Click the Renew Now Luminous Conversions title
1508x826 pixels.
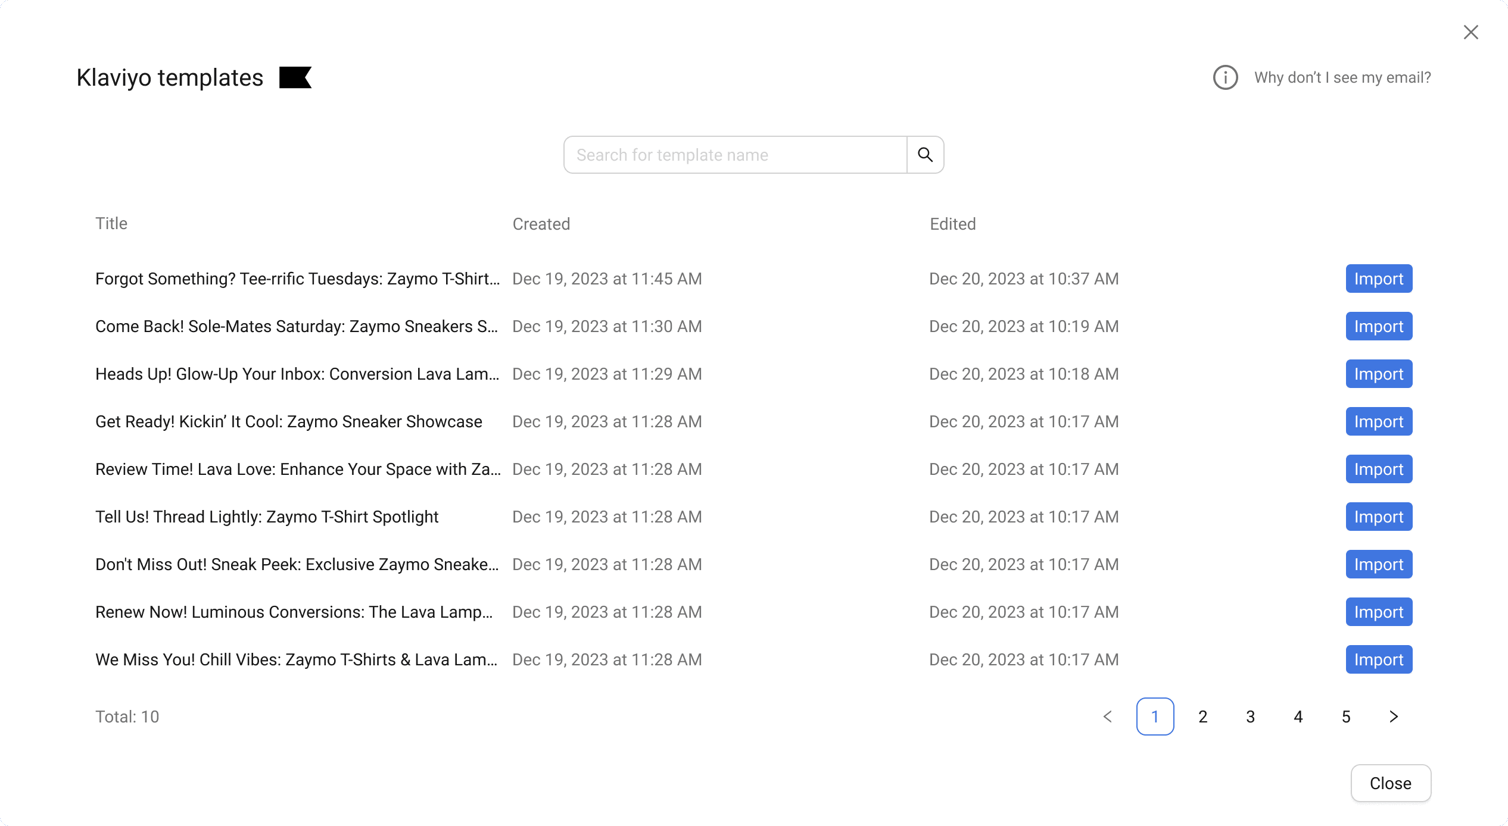coord(294,612)
